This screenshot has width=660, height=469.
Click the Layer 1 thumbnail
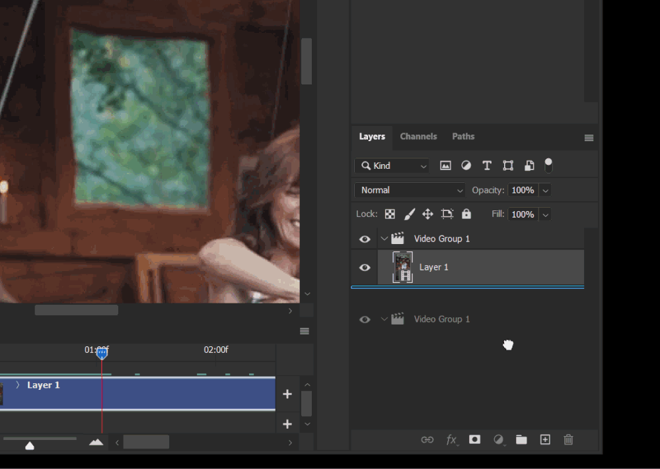[402, 267]
